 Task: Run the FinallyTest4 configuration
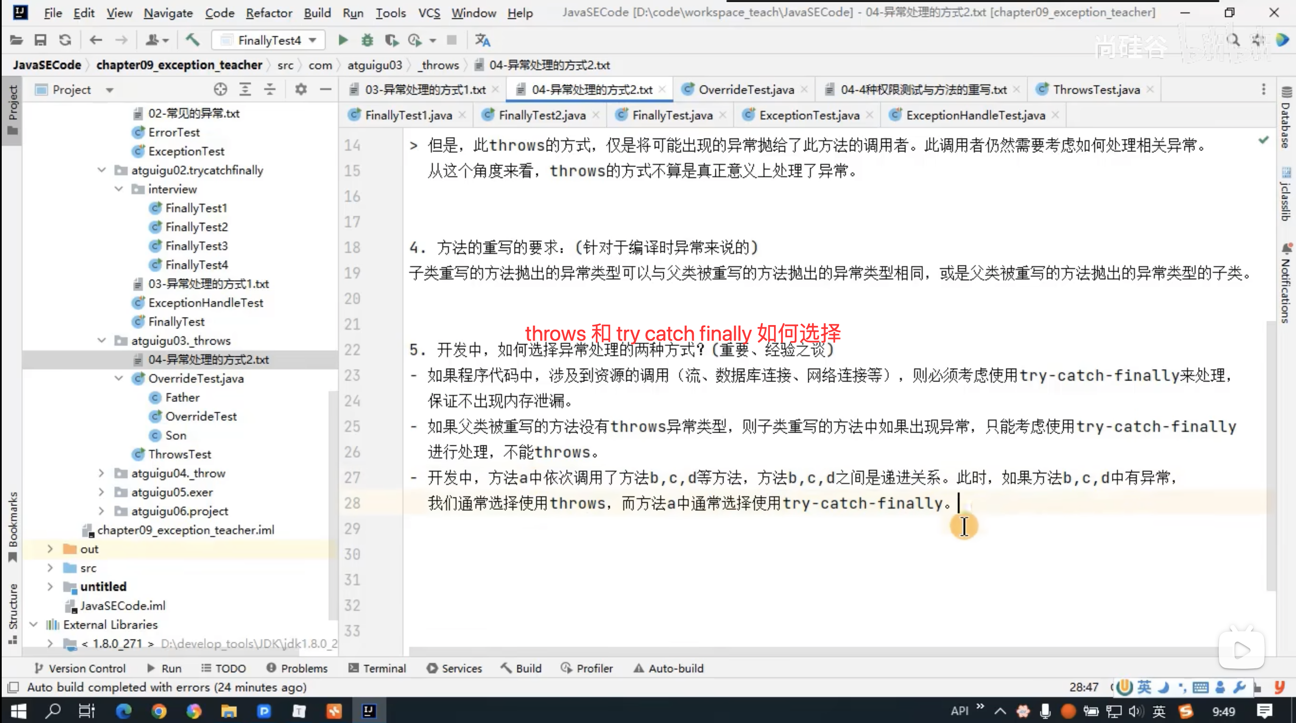tap(343, 40)
